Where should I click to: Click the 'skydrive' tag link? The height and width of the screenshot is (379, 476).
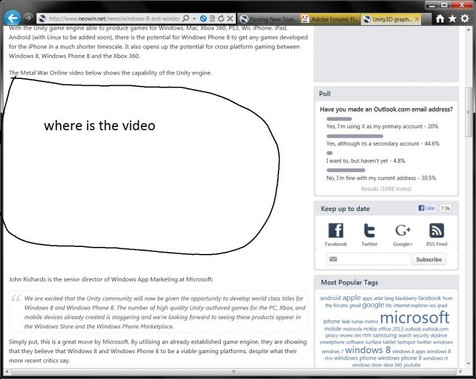(x=439, y=335)
